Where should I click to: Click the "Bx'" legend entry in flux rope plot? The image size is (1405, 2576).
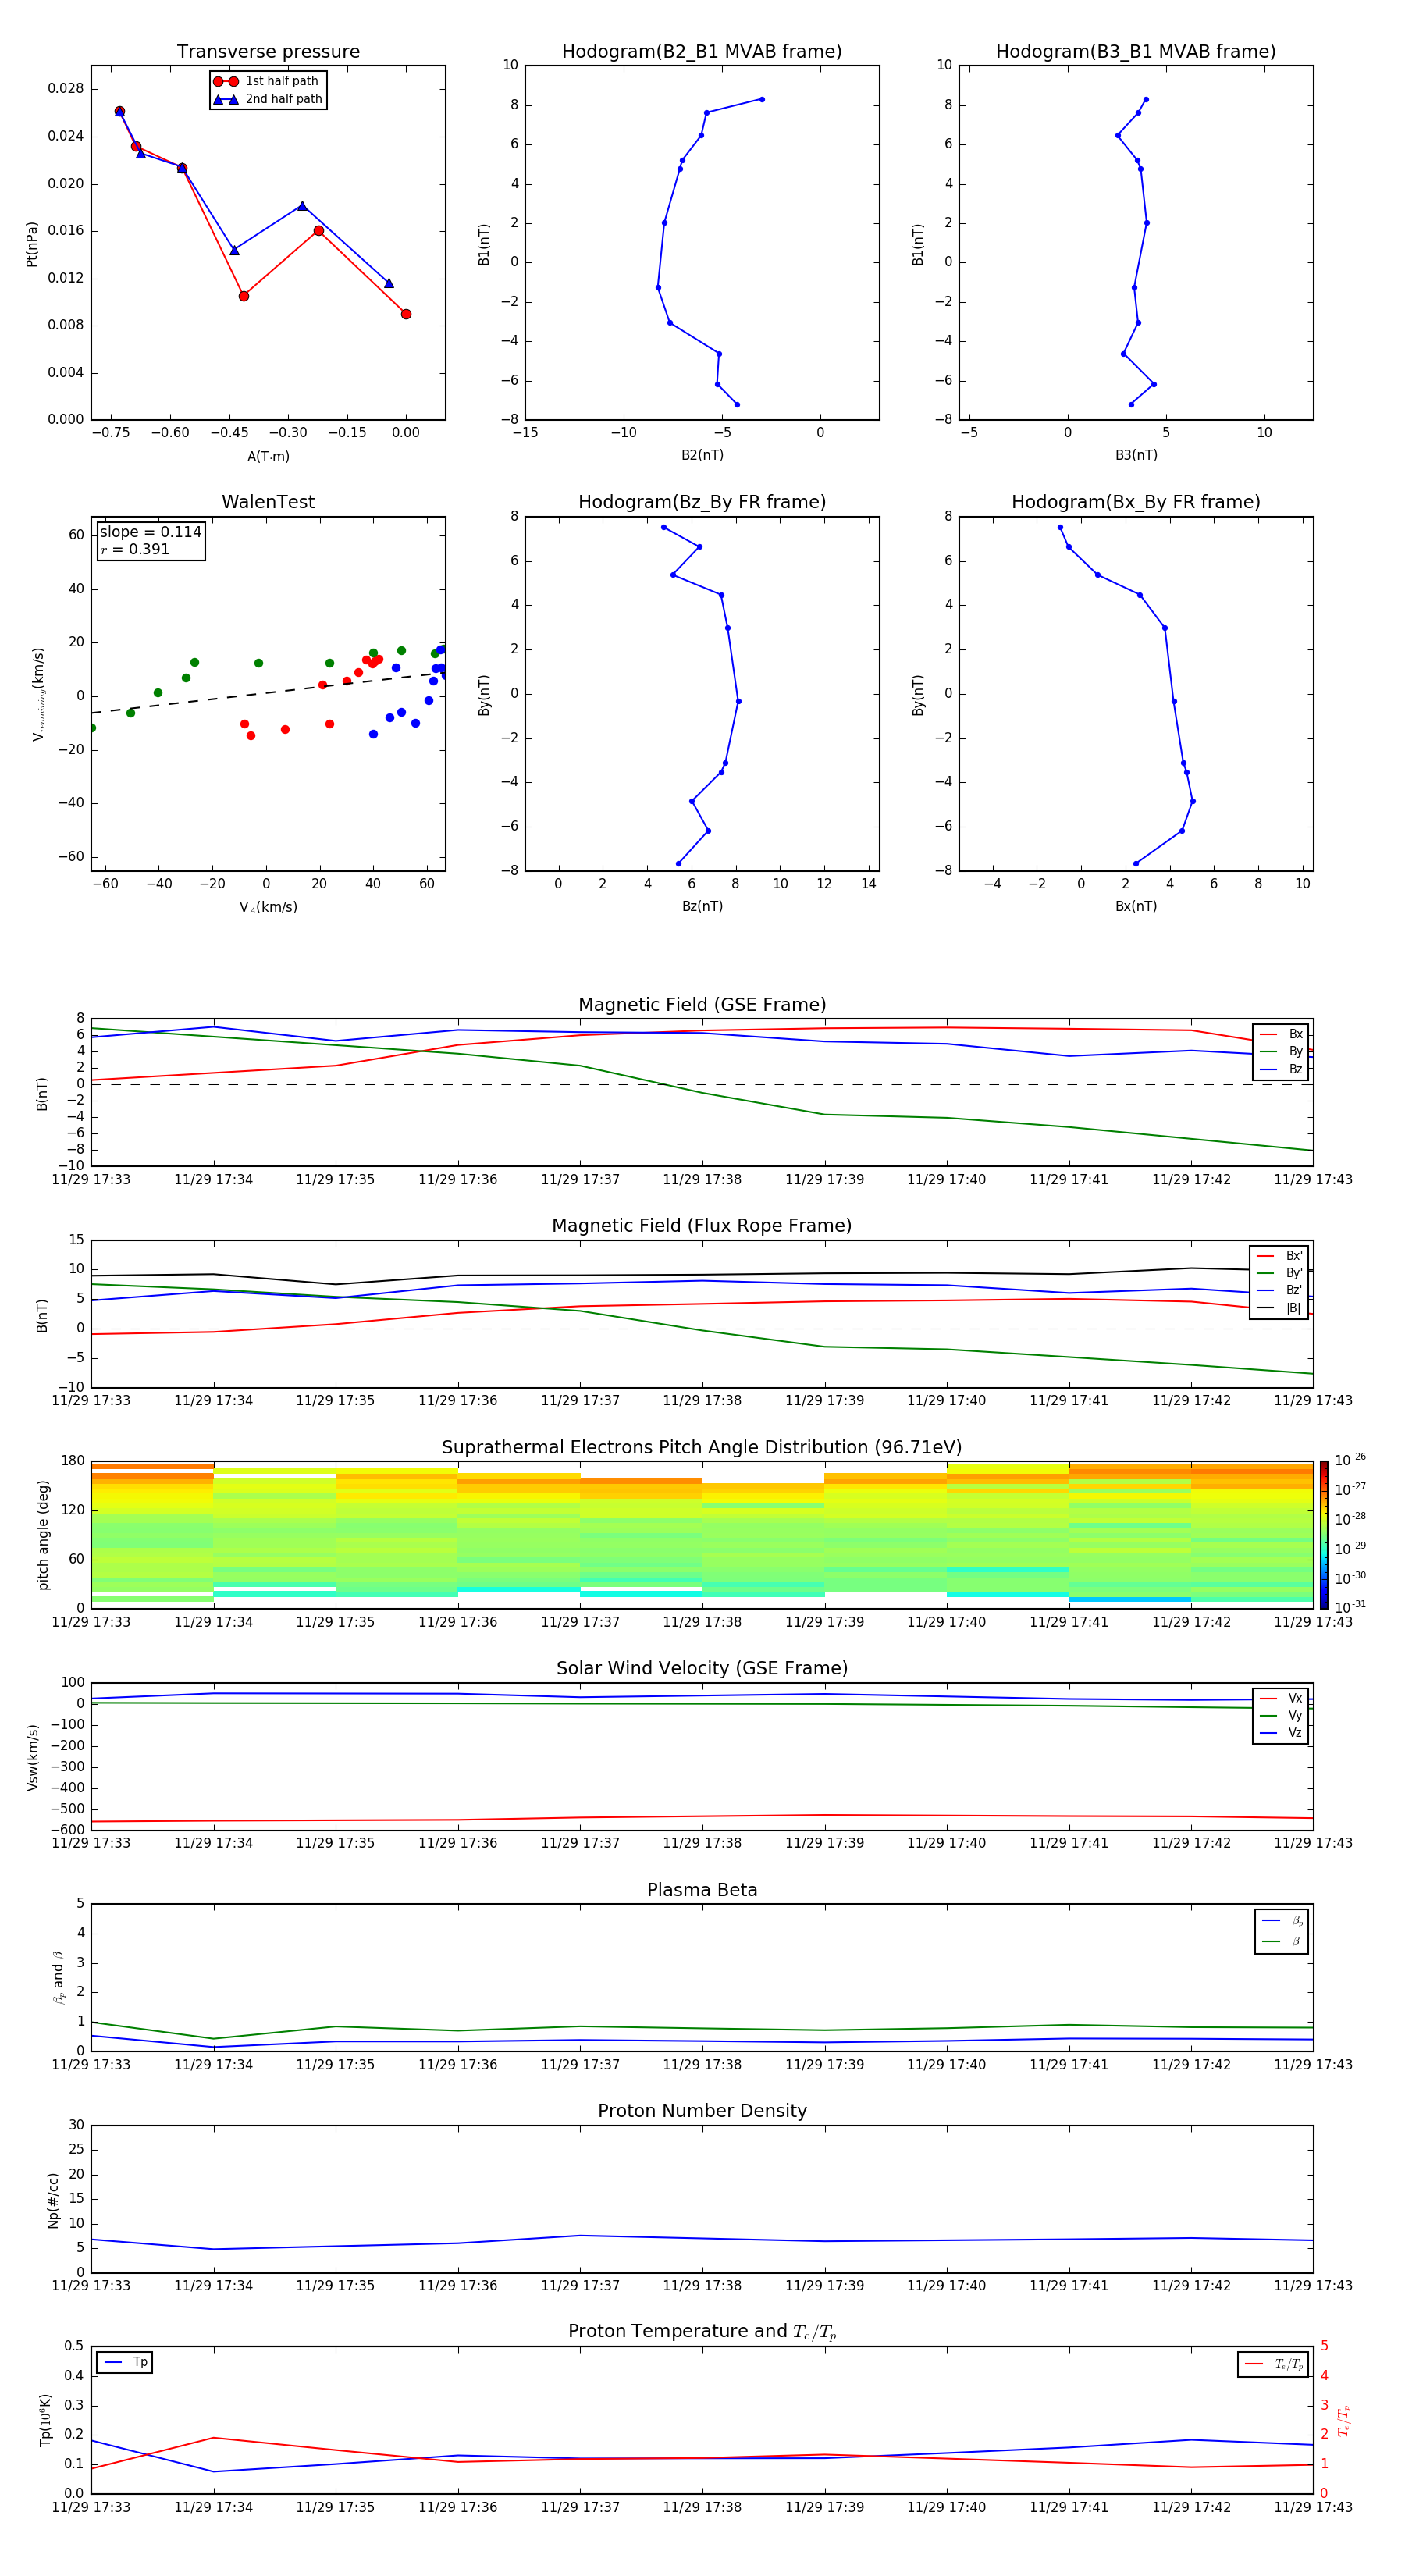[x=1279, y=1256]
